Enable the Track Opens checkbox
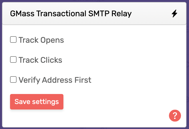The height and width of the screenshot is (129, 189). tap(13, 39)
